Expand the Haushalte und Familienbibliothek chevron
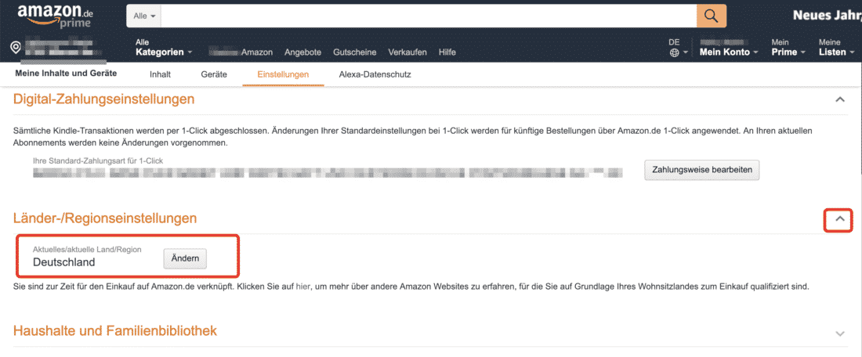 tap(839, 334)
